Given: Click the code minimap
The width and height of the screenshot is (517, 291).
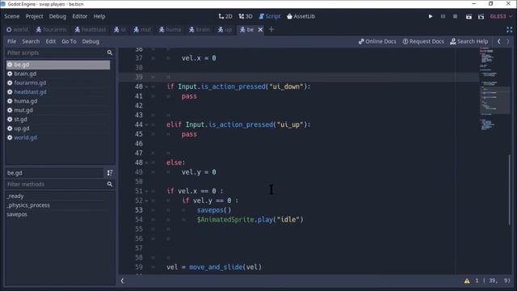Looking at the screenshot, I should tap(494, 89).
